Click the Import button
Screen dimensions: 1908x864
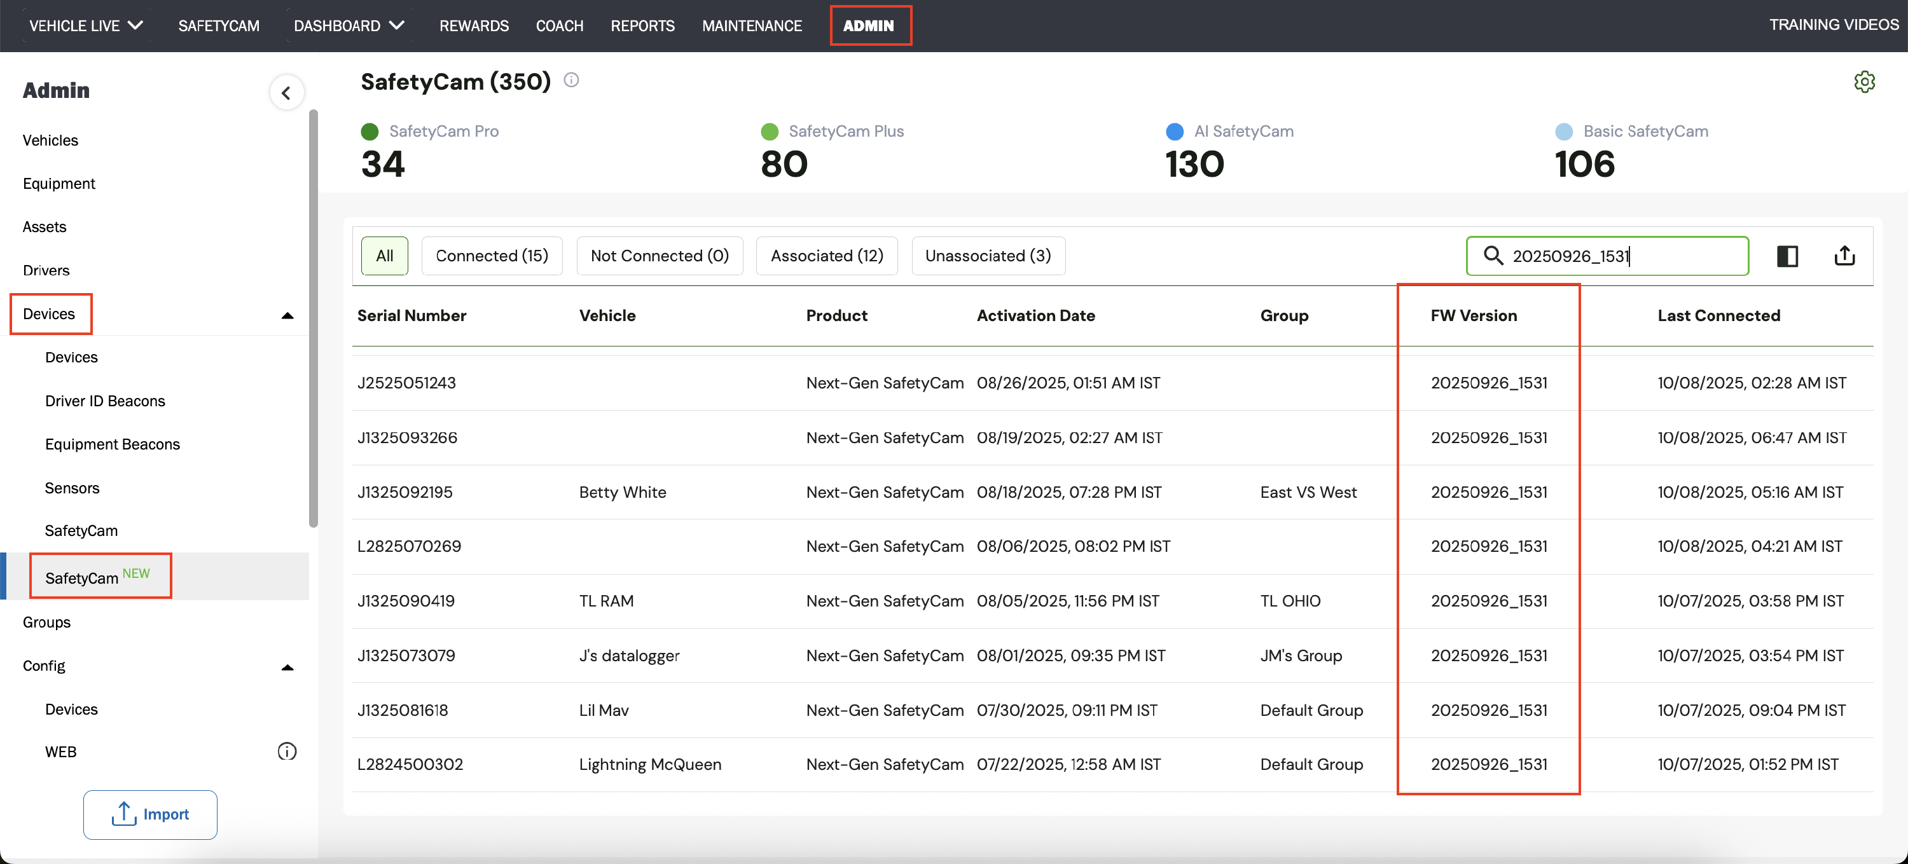tap(150, 814)
